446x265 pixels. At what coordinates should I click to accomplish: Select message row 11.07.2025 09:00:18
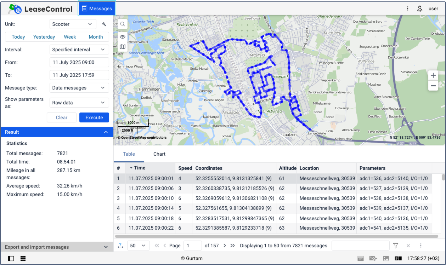273,218
